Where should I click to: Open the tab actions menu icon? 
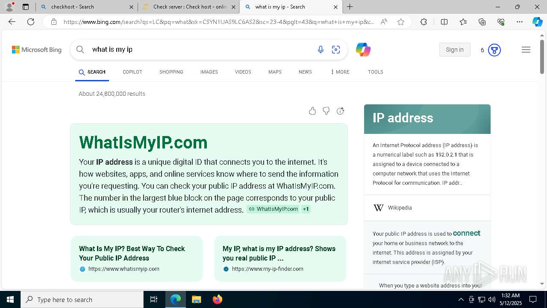26,7
